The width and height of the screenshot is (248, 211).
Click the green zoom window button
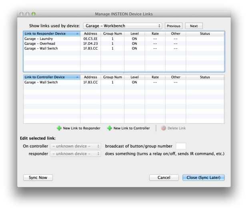coord(34,14)
